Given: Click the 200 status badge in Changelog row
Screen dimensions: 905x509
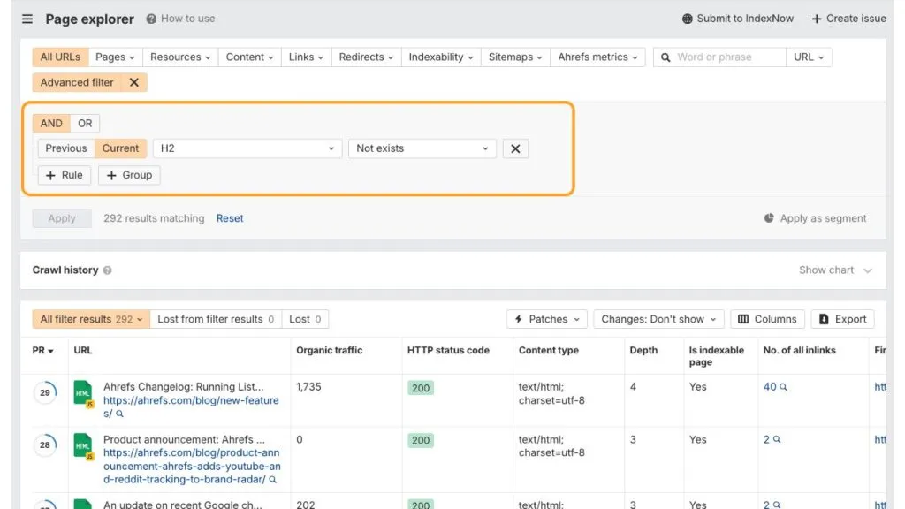Looking at the screenshot, I should [x=421, y=388].
